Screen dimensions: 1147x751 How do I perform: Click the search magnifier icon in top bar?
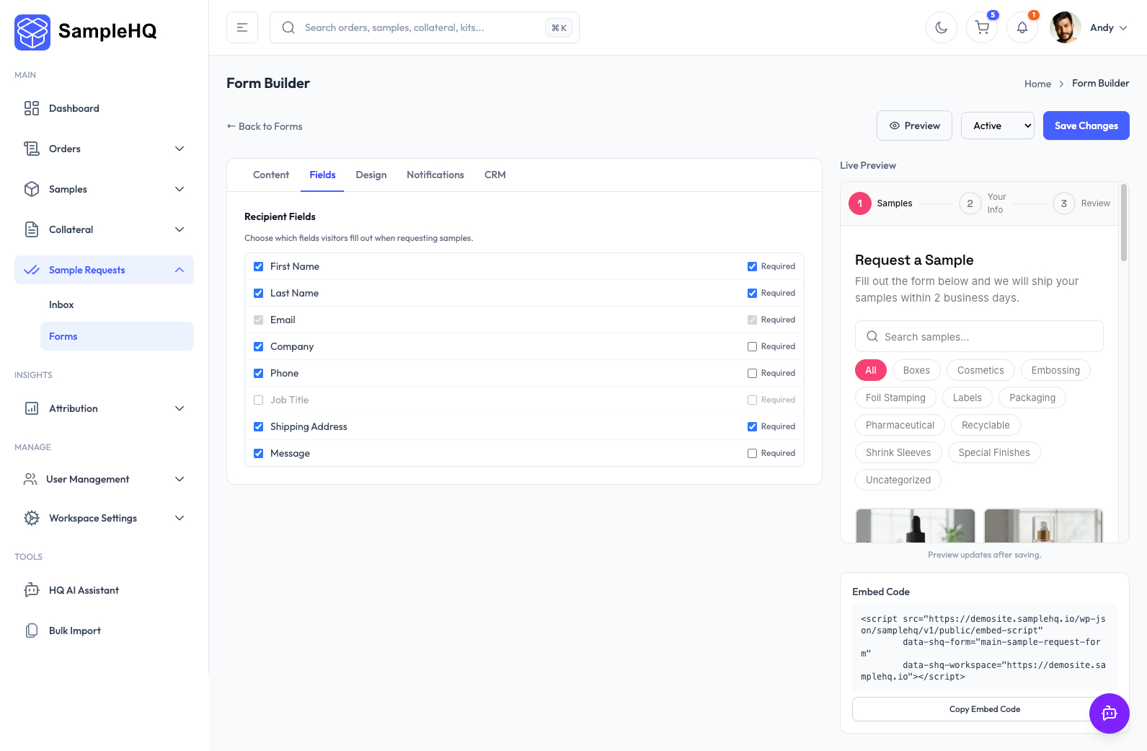(x=288, y=27)
